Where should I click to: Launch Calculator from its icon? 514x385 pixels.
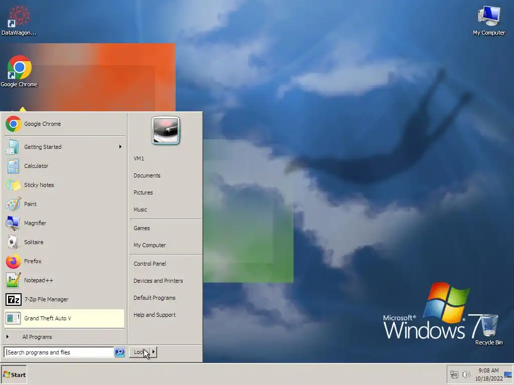[13, 166]
